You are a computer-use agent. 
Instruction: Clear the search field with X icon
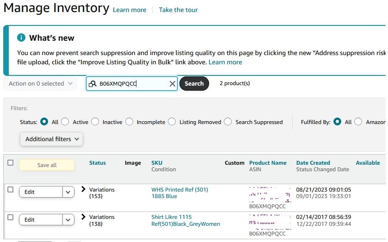tap(172, 84)
